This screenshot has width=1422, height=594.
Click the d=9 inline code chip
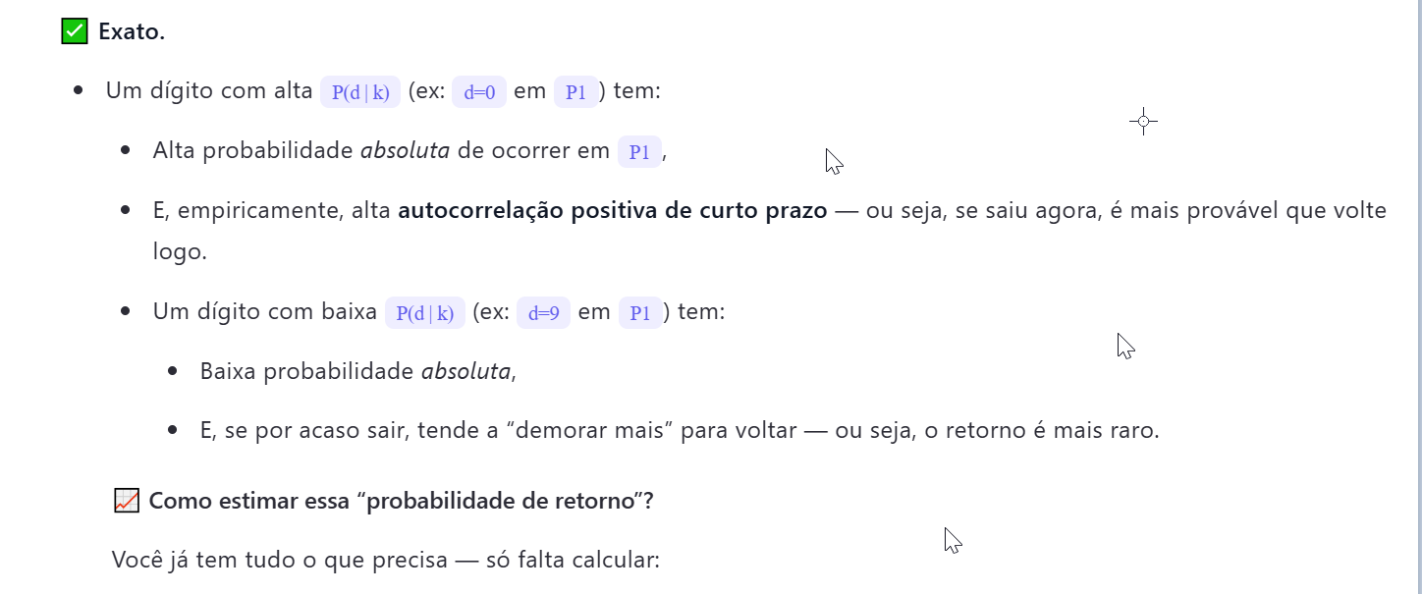(543, 313)
